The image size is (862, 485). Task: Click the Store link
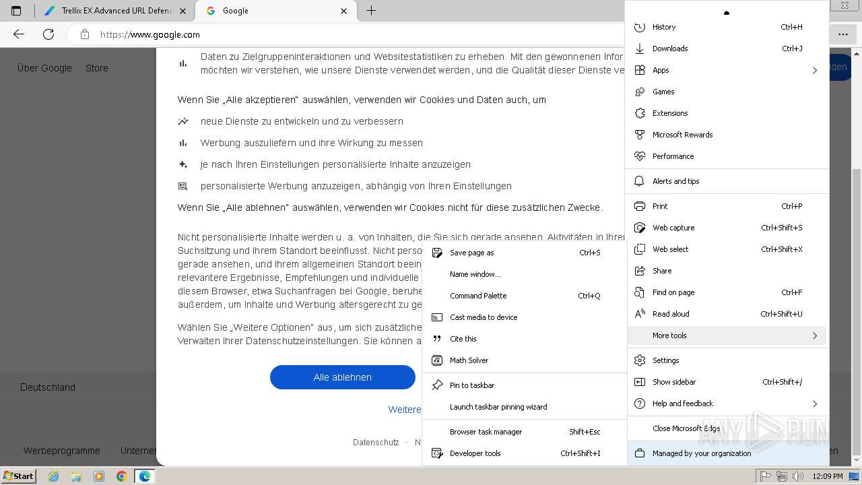97,68
